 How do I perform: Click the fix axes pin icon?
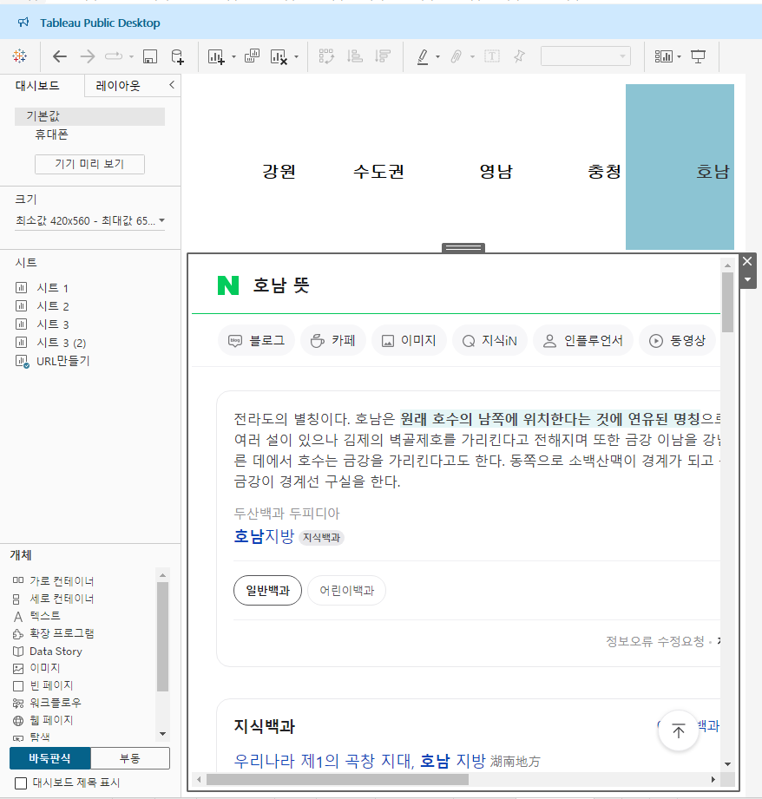coord(519,56)
